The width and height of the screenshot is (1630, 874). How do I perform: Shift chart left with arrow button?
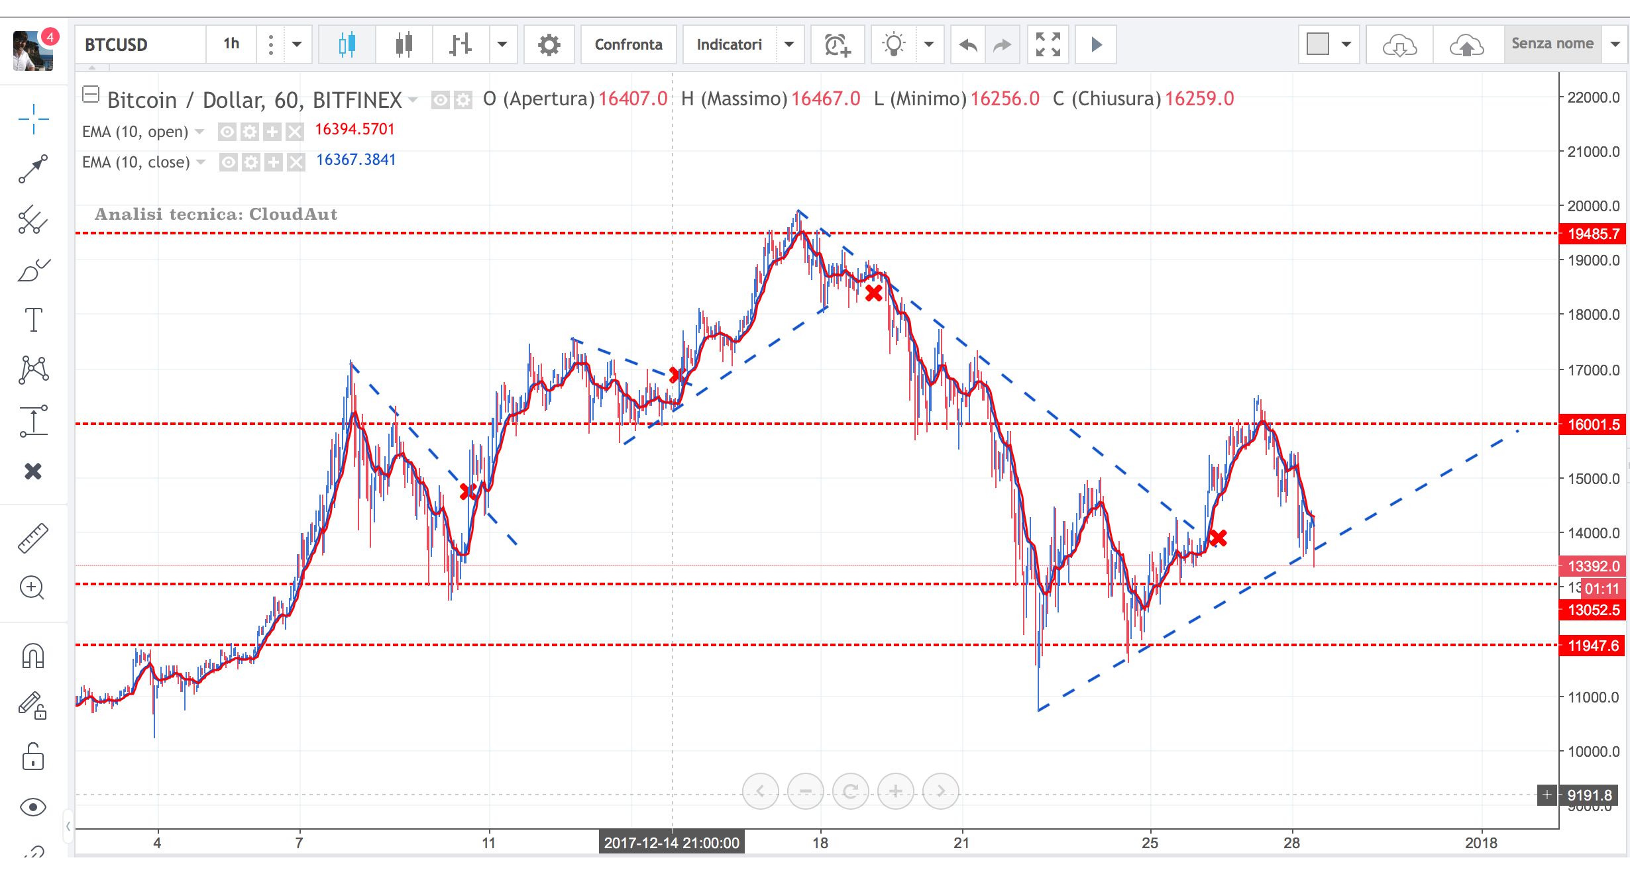tap(760, 791)
